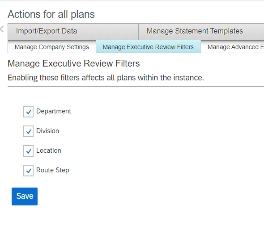Toggle the Route Step checkbox
The height and width of the screenshot is (234, 264).
(28, 171)
